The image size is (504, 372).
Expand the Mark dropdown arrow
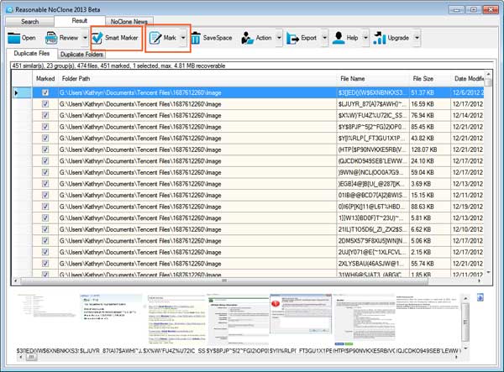point(183,38)
